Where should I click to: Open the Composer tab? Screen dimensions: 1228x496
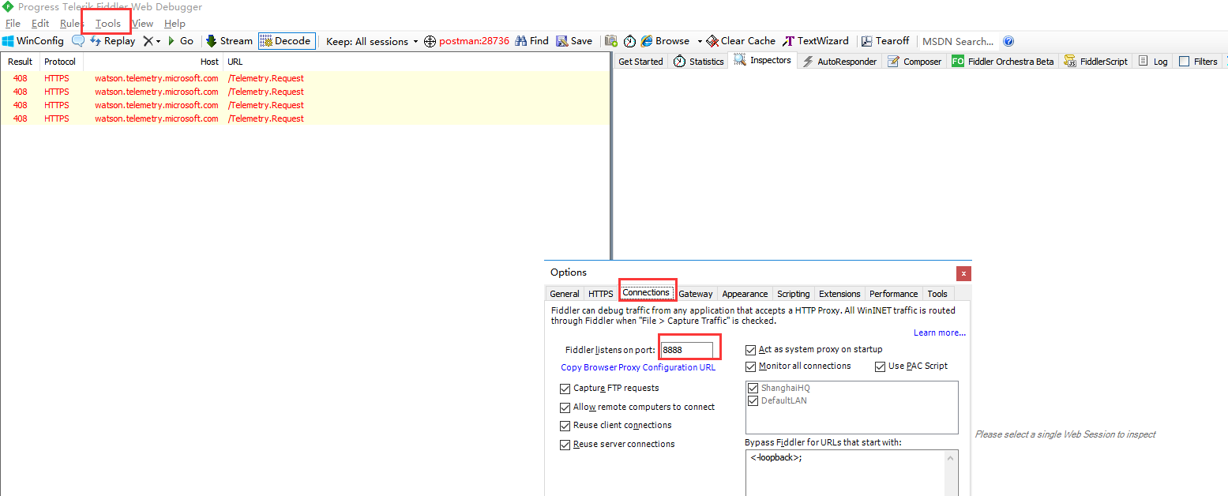914,62
